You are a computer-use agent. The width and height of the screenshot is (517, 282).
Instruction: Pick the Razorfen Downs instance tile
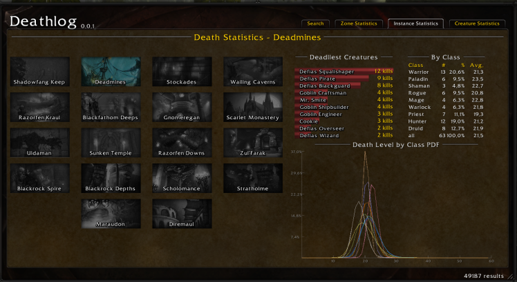pos(182,143)
